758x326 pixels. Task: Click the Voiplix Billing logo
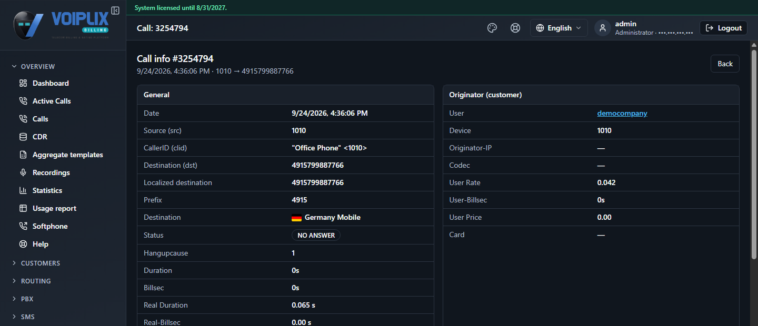61,25
